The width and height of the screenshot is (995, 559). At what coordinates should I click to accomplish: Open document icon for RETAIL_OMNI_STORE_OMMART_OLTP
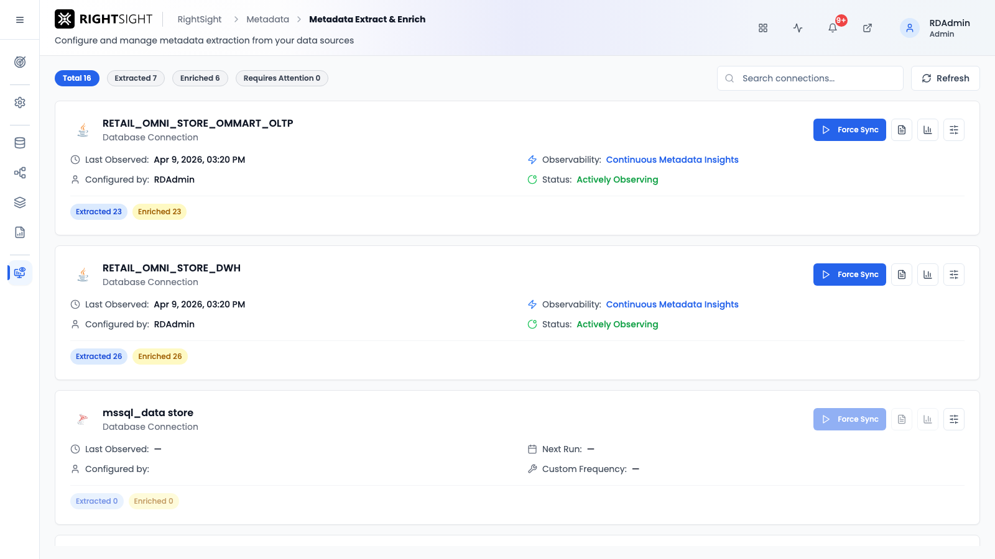902,130
